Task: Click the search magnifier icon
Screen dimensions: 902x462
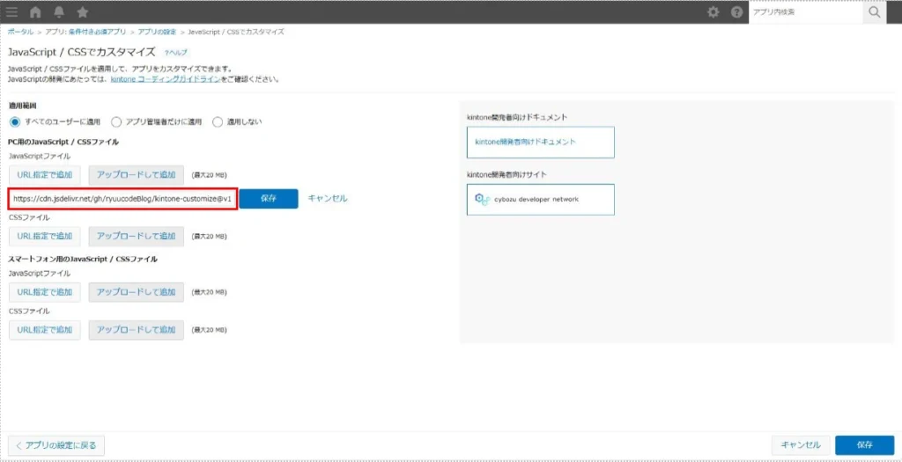Action: point(875,12)
